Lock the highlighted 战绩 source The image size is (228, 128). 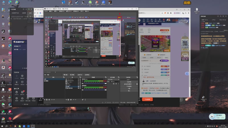pos(80,87)
